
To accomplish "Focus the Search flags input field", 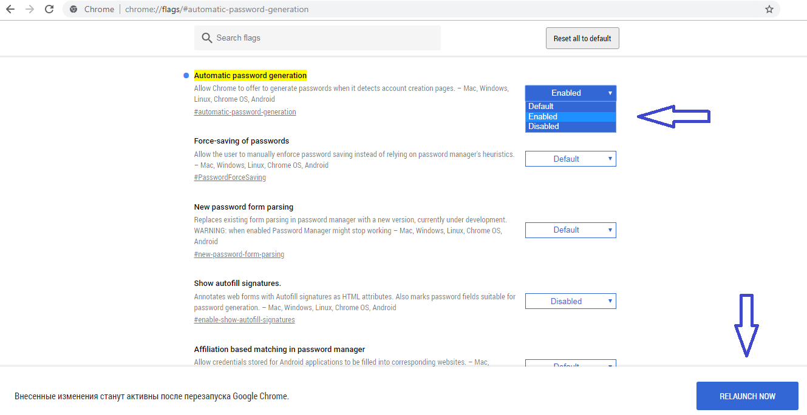I will 318,38.
